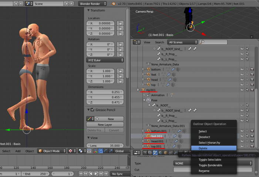Open the XYZ Euler rotation mode dropdown

click(x=105, y=60)
